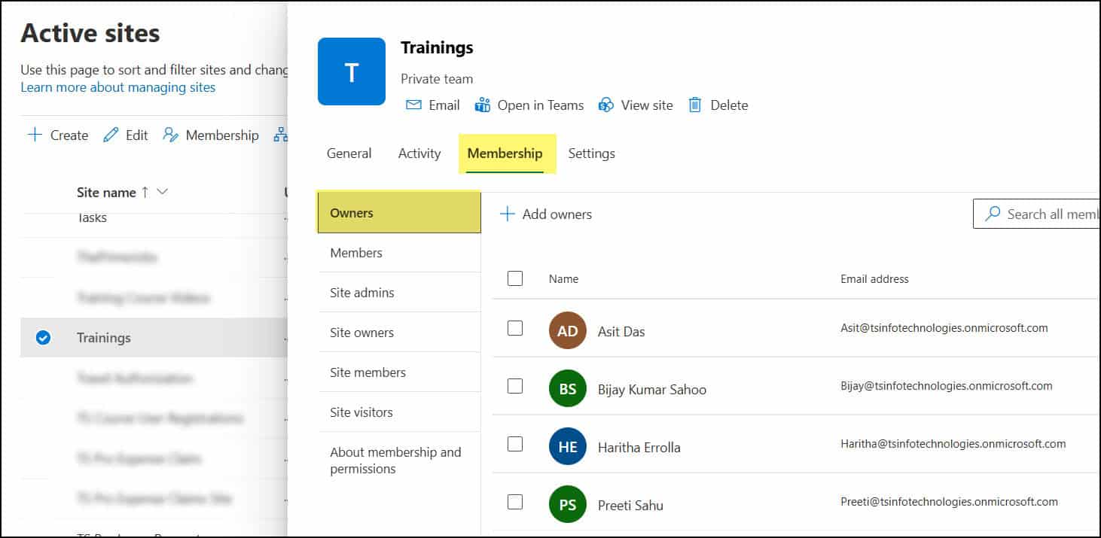Expand the Site visitors section
Viewport: 1101px width, 538px height.
pyautogui.click(x=361, y=412)
